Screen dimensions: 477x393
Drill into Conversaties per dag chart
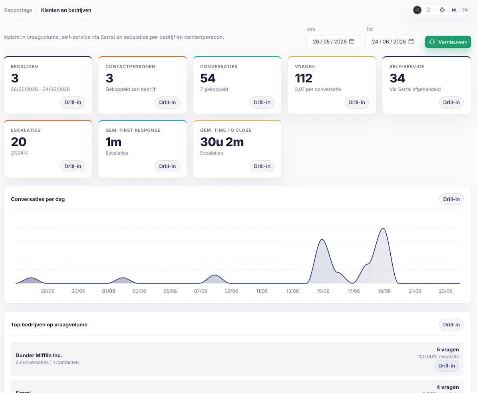point(451,199)
